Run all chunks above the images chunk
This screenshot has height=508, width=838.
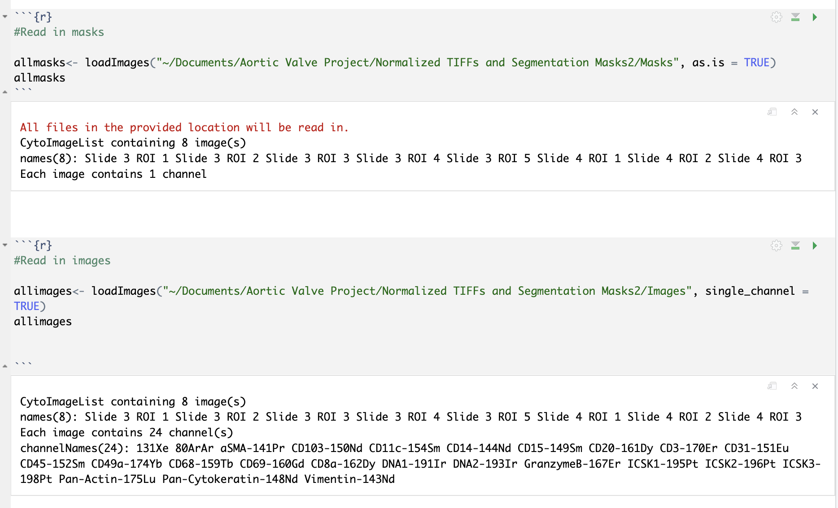[794, 245]
